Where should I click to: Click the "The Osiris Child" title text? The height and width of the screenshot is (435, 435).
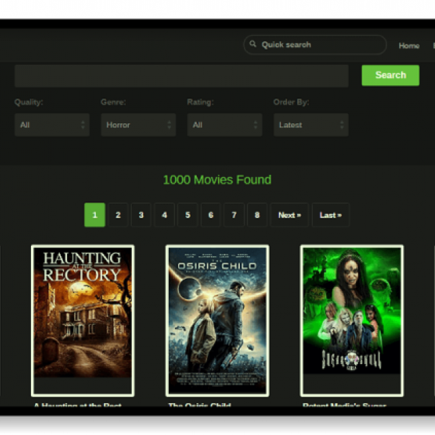click(x=199, y=405)
